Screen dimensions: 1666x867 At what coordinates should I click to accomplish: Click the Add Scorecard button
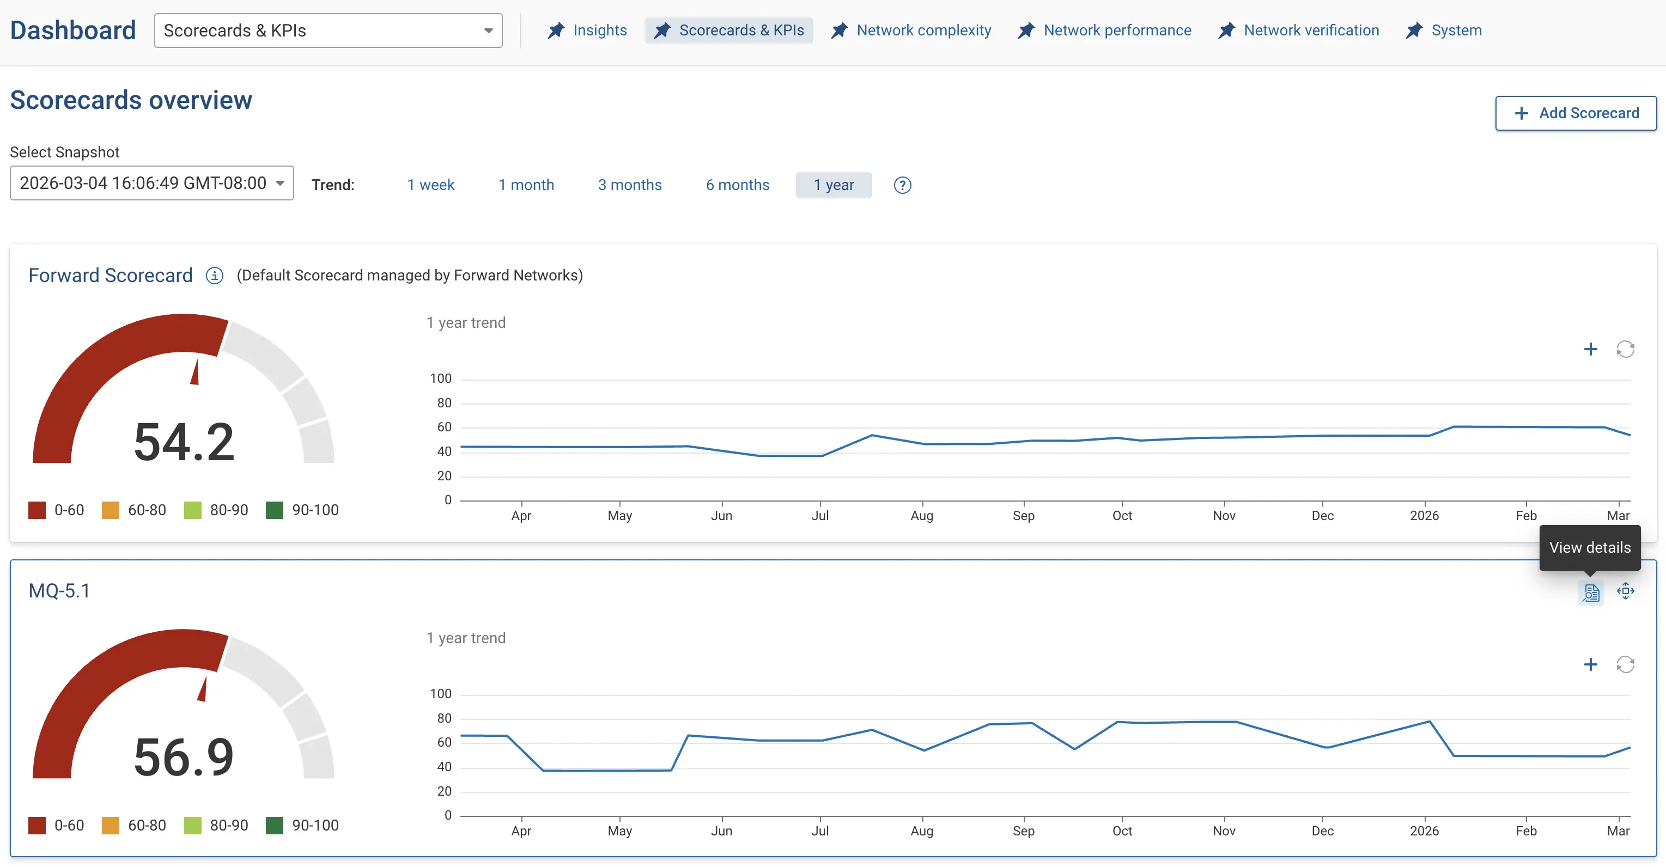tap(1576, 113)
